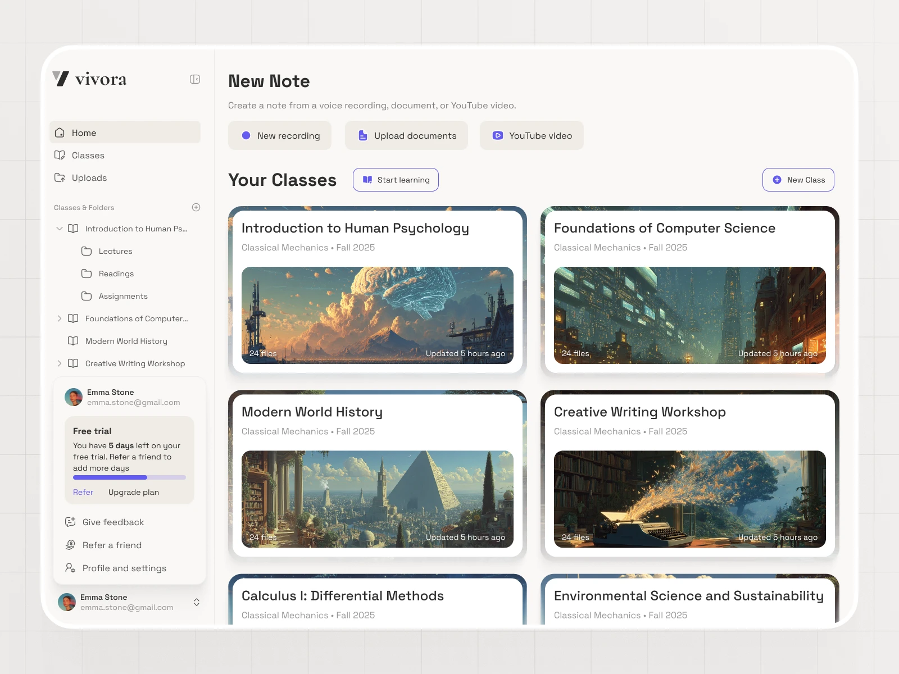Viewport: 899px width, 674px height.
Task: Click the free trial progress bar
Action: pyautogui.click(x=129, y=477)
